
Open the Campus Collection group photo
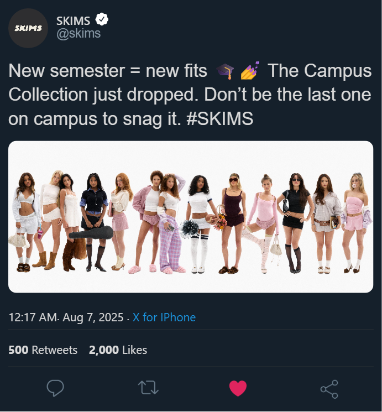191,216
